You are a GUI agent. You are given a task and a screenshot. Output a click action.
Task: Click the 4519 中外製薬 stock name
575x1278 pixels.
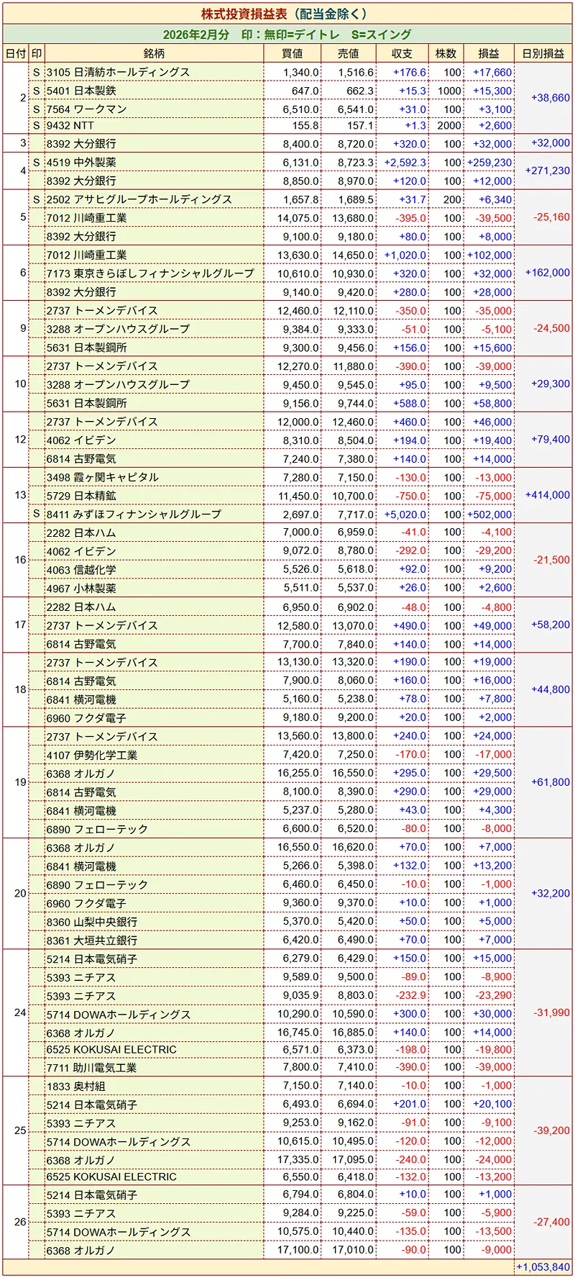click(81, 163)
